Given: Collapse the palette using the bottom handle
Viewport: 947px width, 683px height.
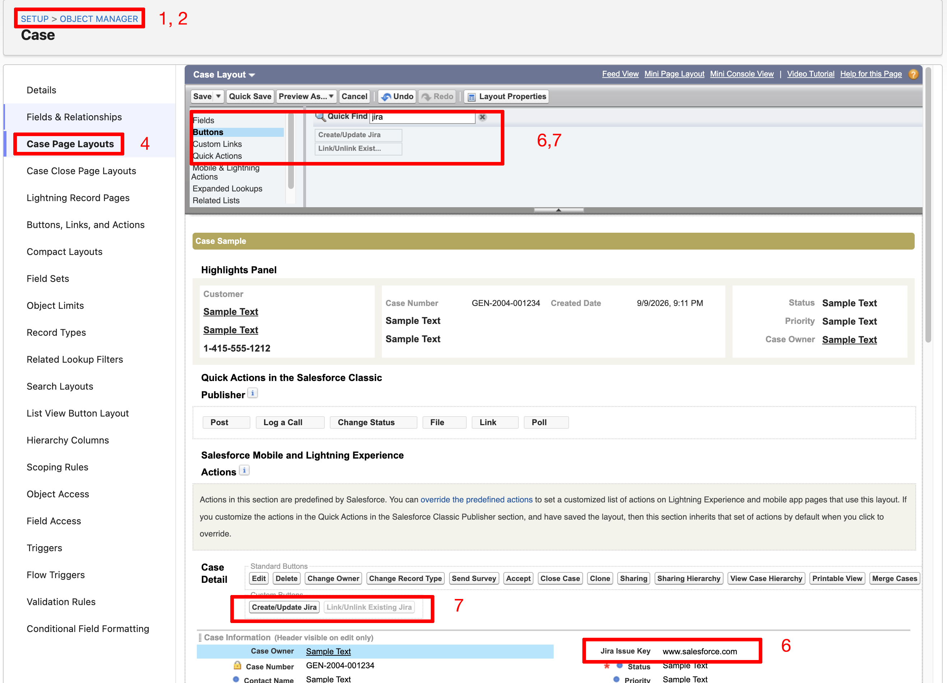Looking at the screenshot, I should pyautogui.click(x=558, y=210).
